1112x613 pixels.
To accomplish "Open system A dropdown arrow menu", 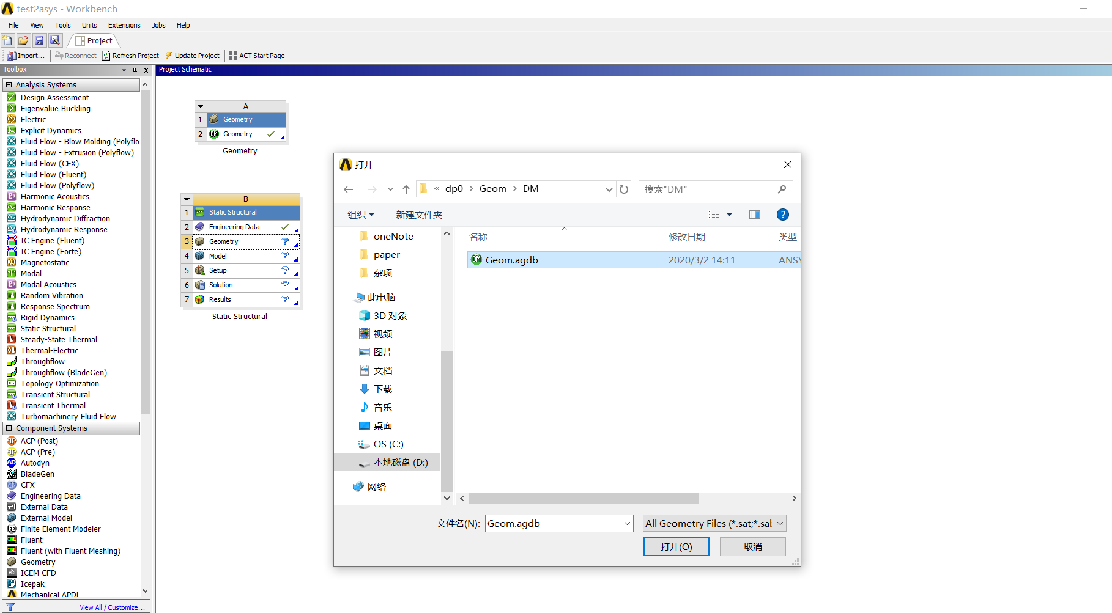I will [201, 106].
